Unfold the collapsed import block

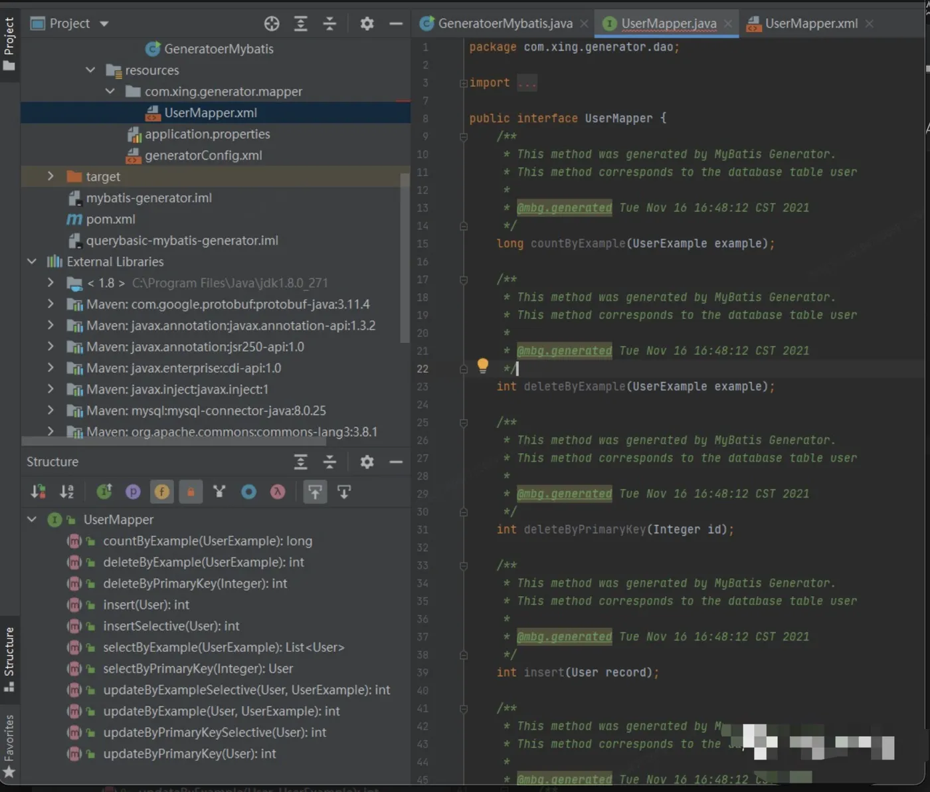(463, 83)
